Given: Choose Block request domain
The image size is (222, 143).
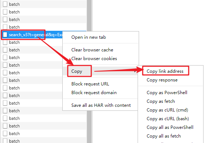Looking at the screenshot, I should [94, 93].
